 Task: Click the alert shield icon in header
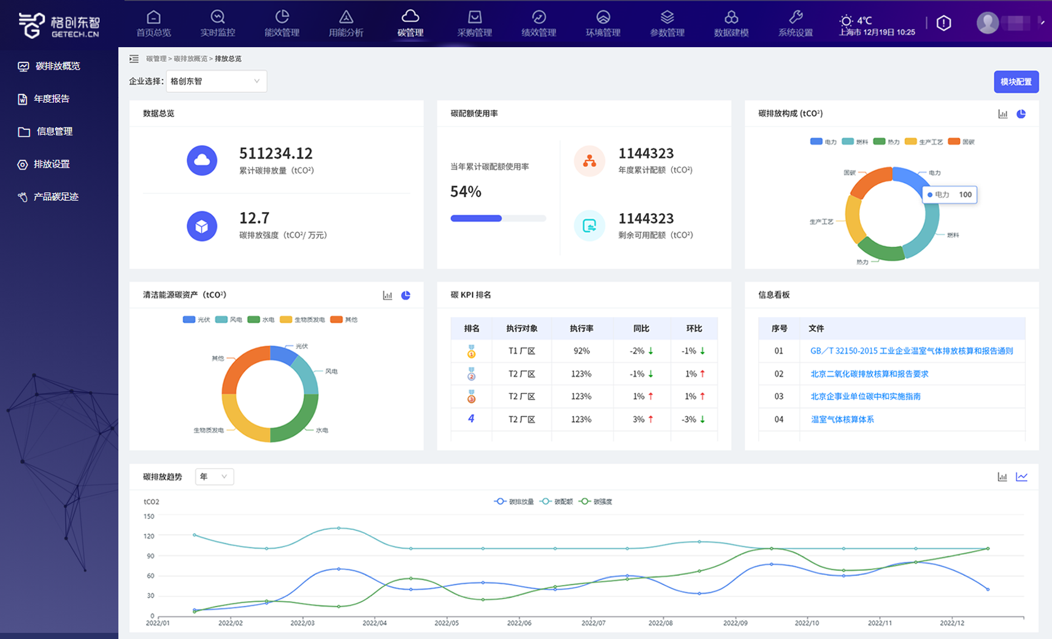[943, 23]
